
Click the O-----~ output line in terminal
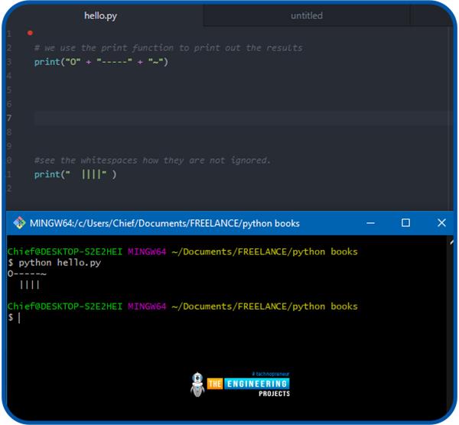27,274
